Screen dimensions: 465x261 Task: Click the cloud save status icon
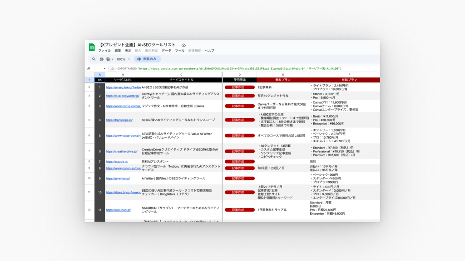pyautogui.click(x=183, y=45)
